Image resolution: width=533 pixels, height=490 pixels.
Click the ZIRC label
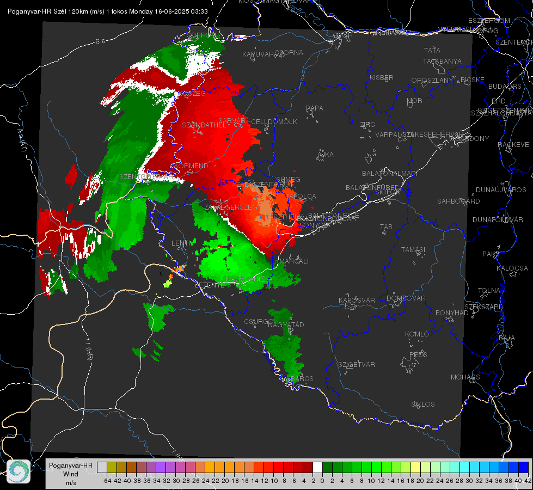pyautogui.click(x=368, y=125)
